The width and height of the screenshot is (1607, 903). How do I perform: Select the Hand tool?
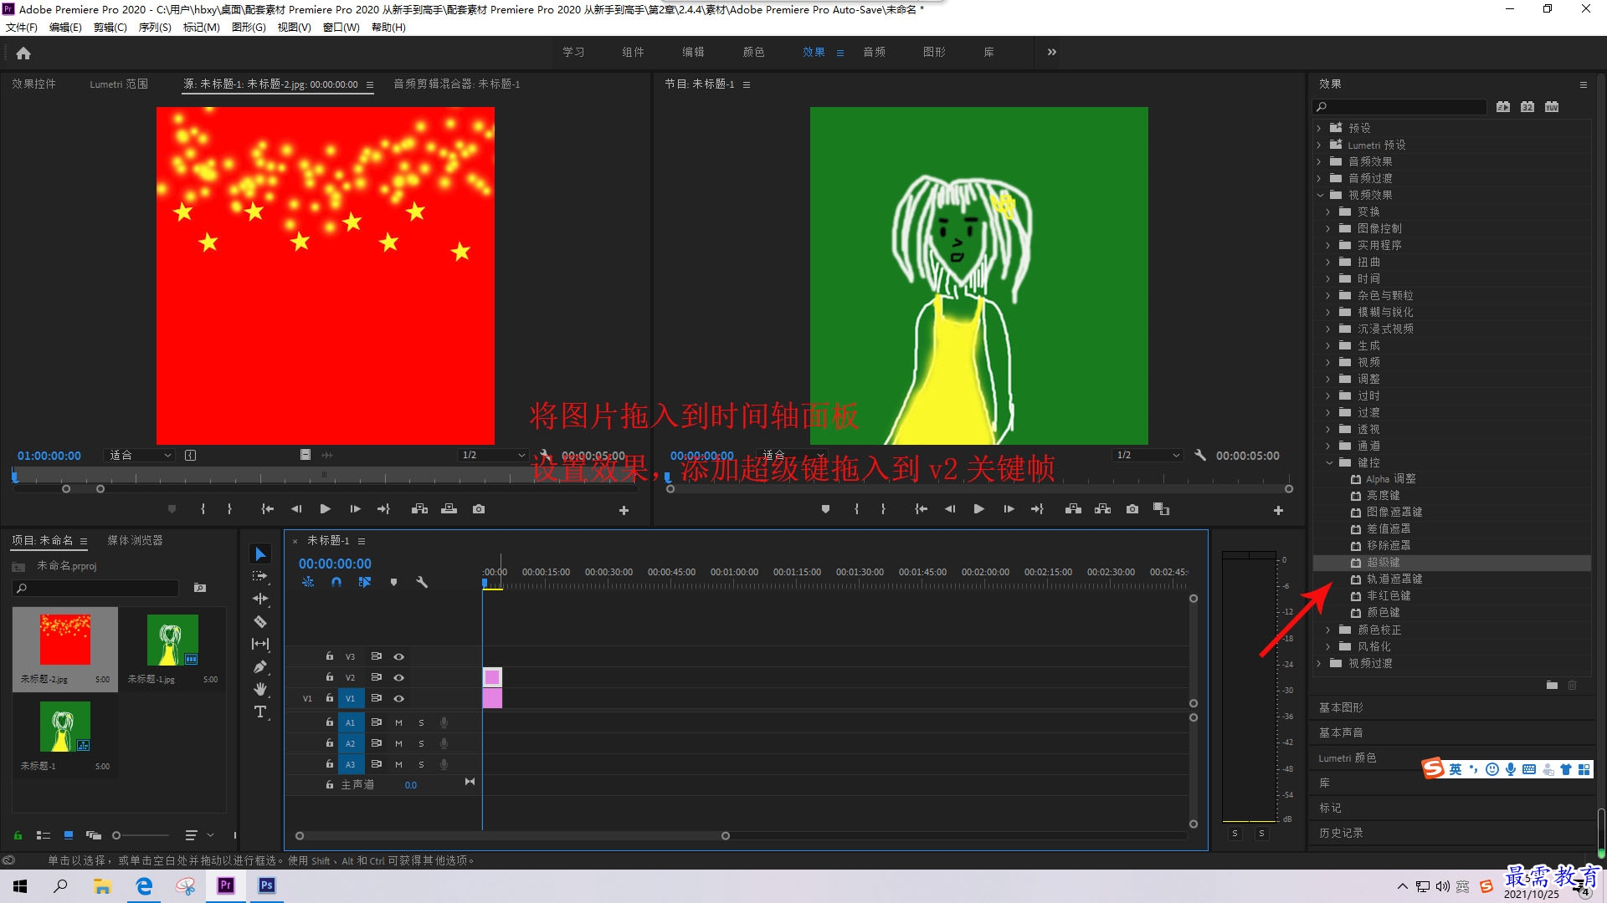(x=260, y=689)
